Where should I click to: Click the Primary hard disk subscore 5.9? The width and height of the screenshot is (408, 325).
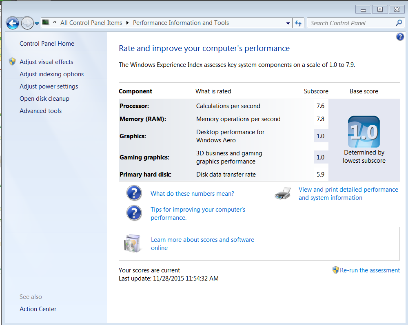320,175
